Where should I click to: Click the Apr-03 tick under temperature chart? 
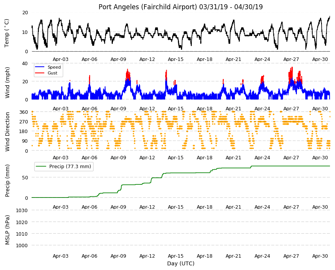pyautogui.click(x=60, y=59)
